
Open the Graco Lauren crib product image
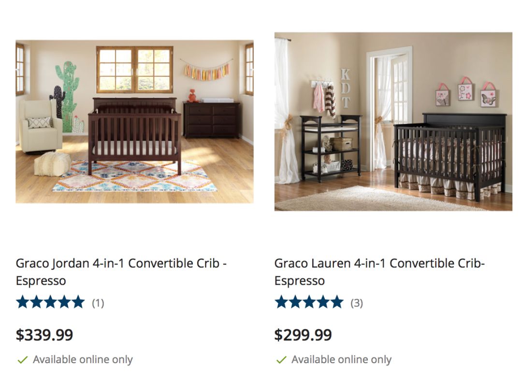click(393, 121)
